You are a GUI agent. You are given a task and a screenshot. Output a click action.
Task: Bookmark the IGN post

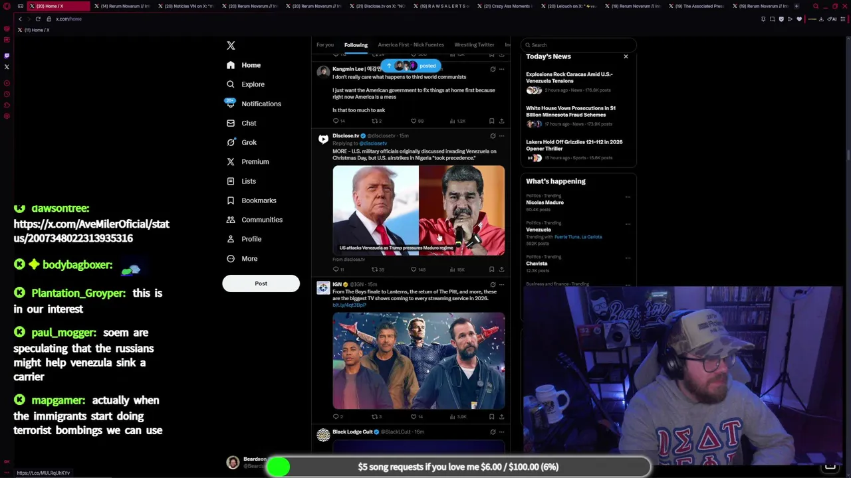(491, 417)
